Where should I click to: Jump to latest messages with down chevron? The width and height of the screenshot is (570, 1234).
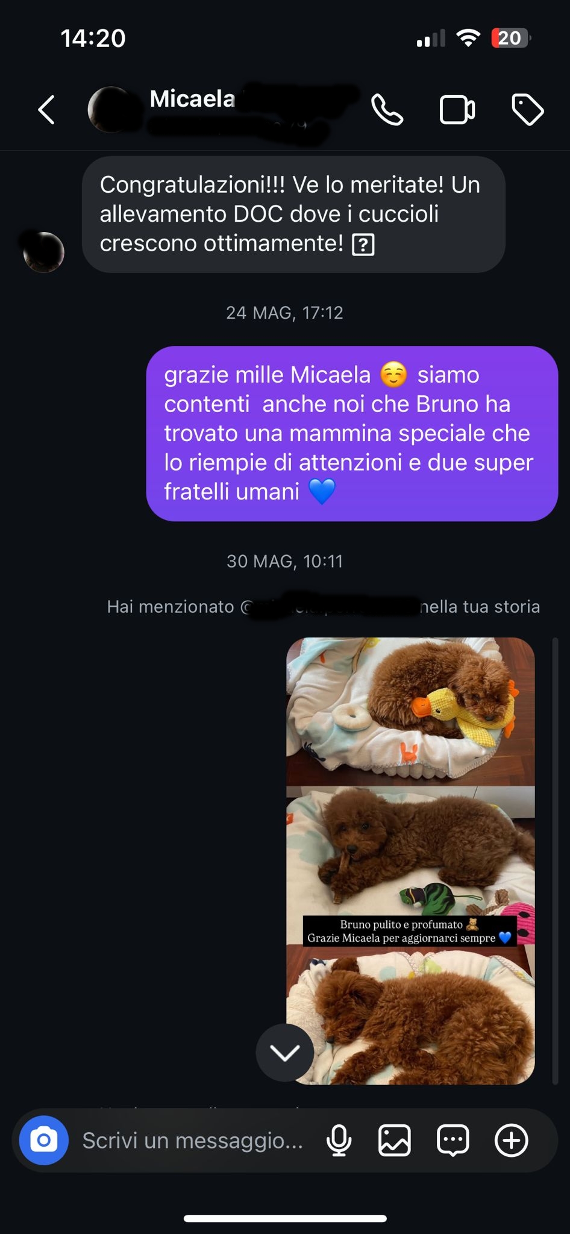[x=285, y=1053]
